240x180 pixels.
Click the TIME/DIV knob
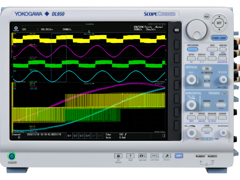point(191,105)
